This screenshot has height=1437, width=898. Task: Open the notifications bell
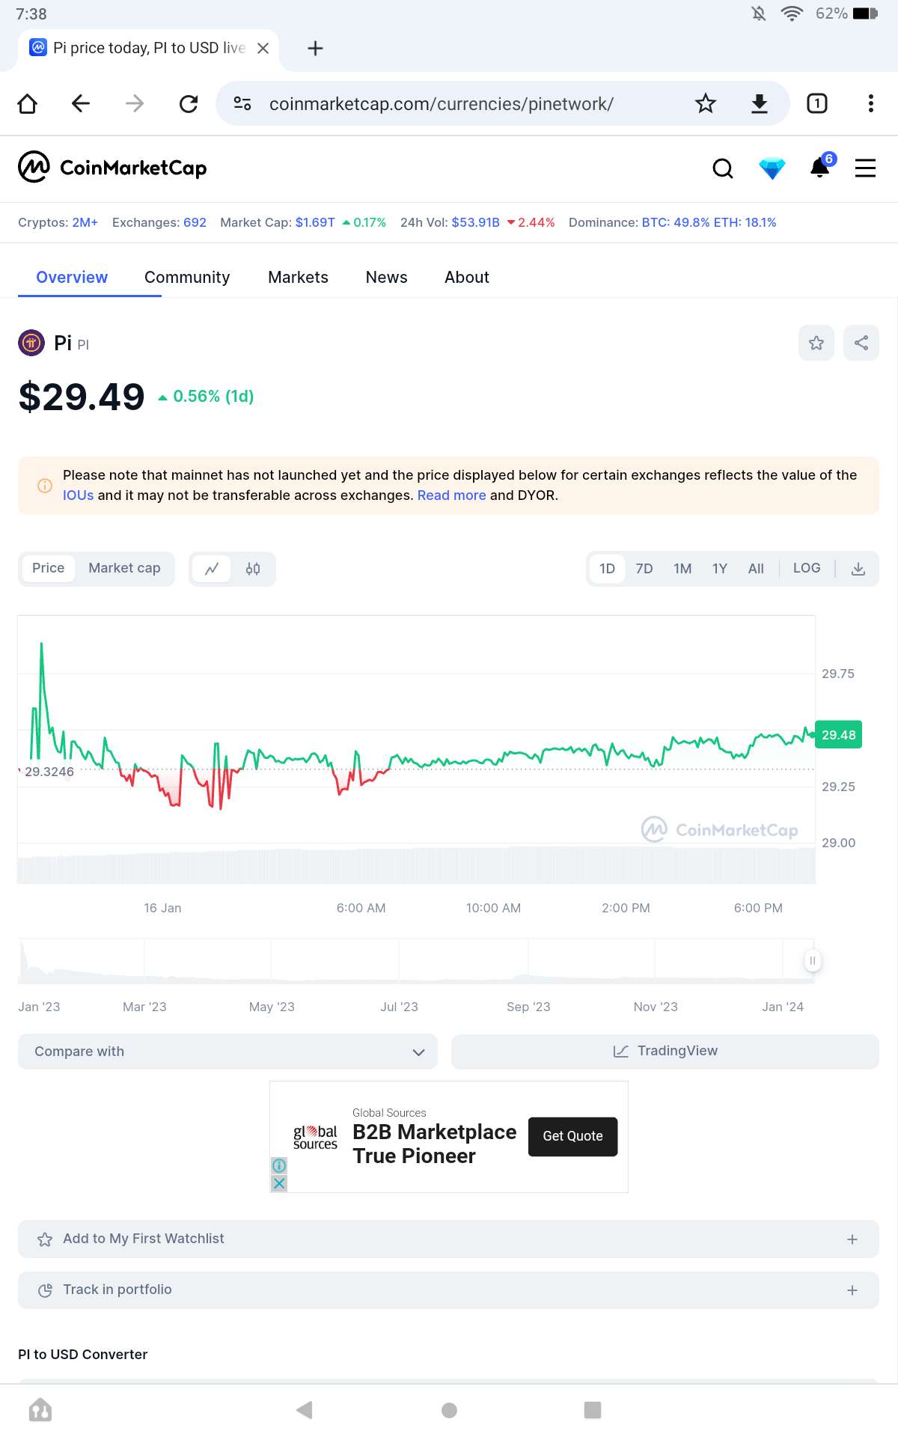tap(820, 168)
